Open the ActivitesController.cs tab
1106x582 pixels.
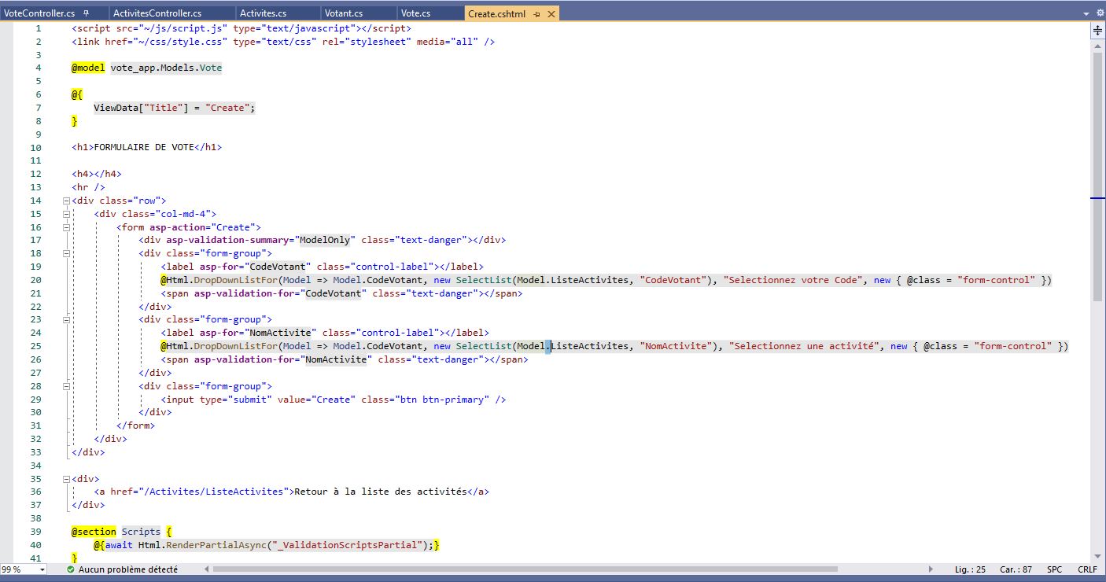[157, 13]
